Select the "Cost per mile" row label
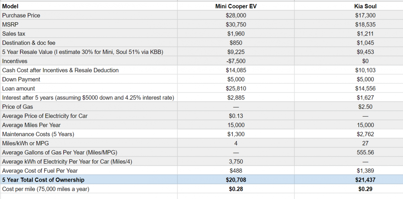This screenshot has width=403, height=199. (x=46, y=189)
